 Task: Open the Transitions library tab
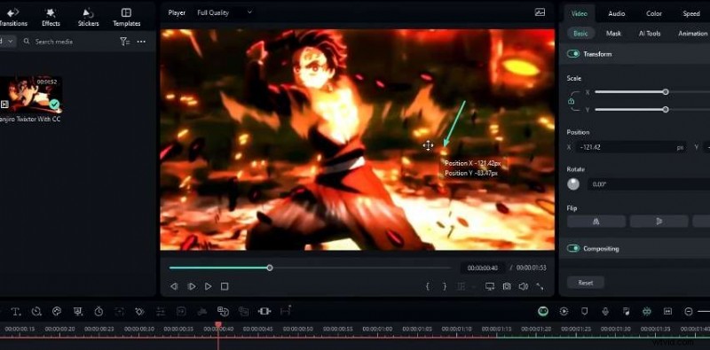[x=13, y=17]
